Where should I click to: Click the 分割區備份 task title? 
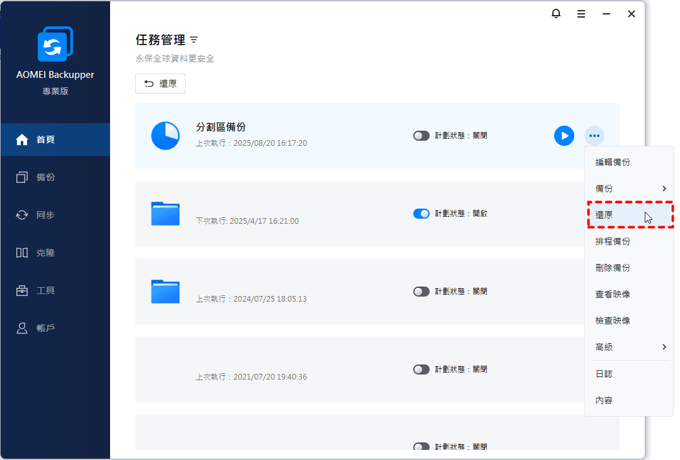pyautogui.click(x=221, y=127)
